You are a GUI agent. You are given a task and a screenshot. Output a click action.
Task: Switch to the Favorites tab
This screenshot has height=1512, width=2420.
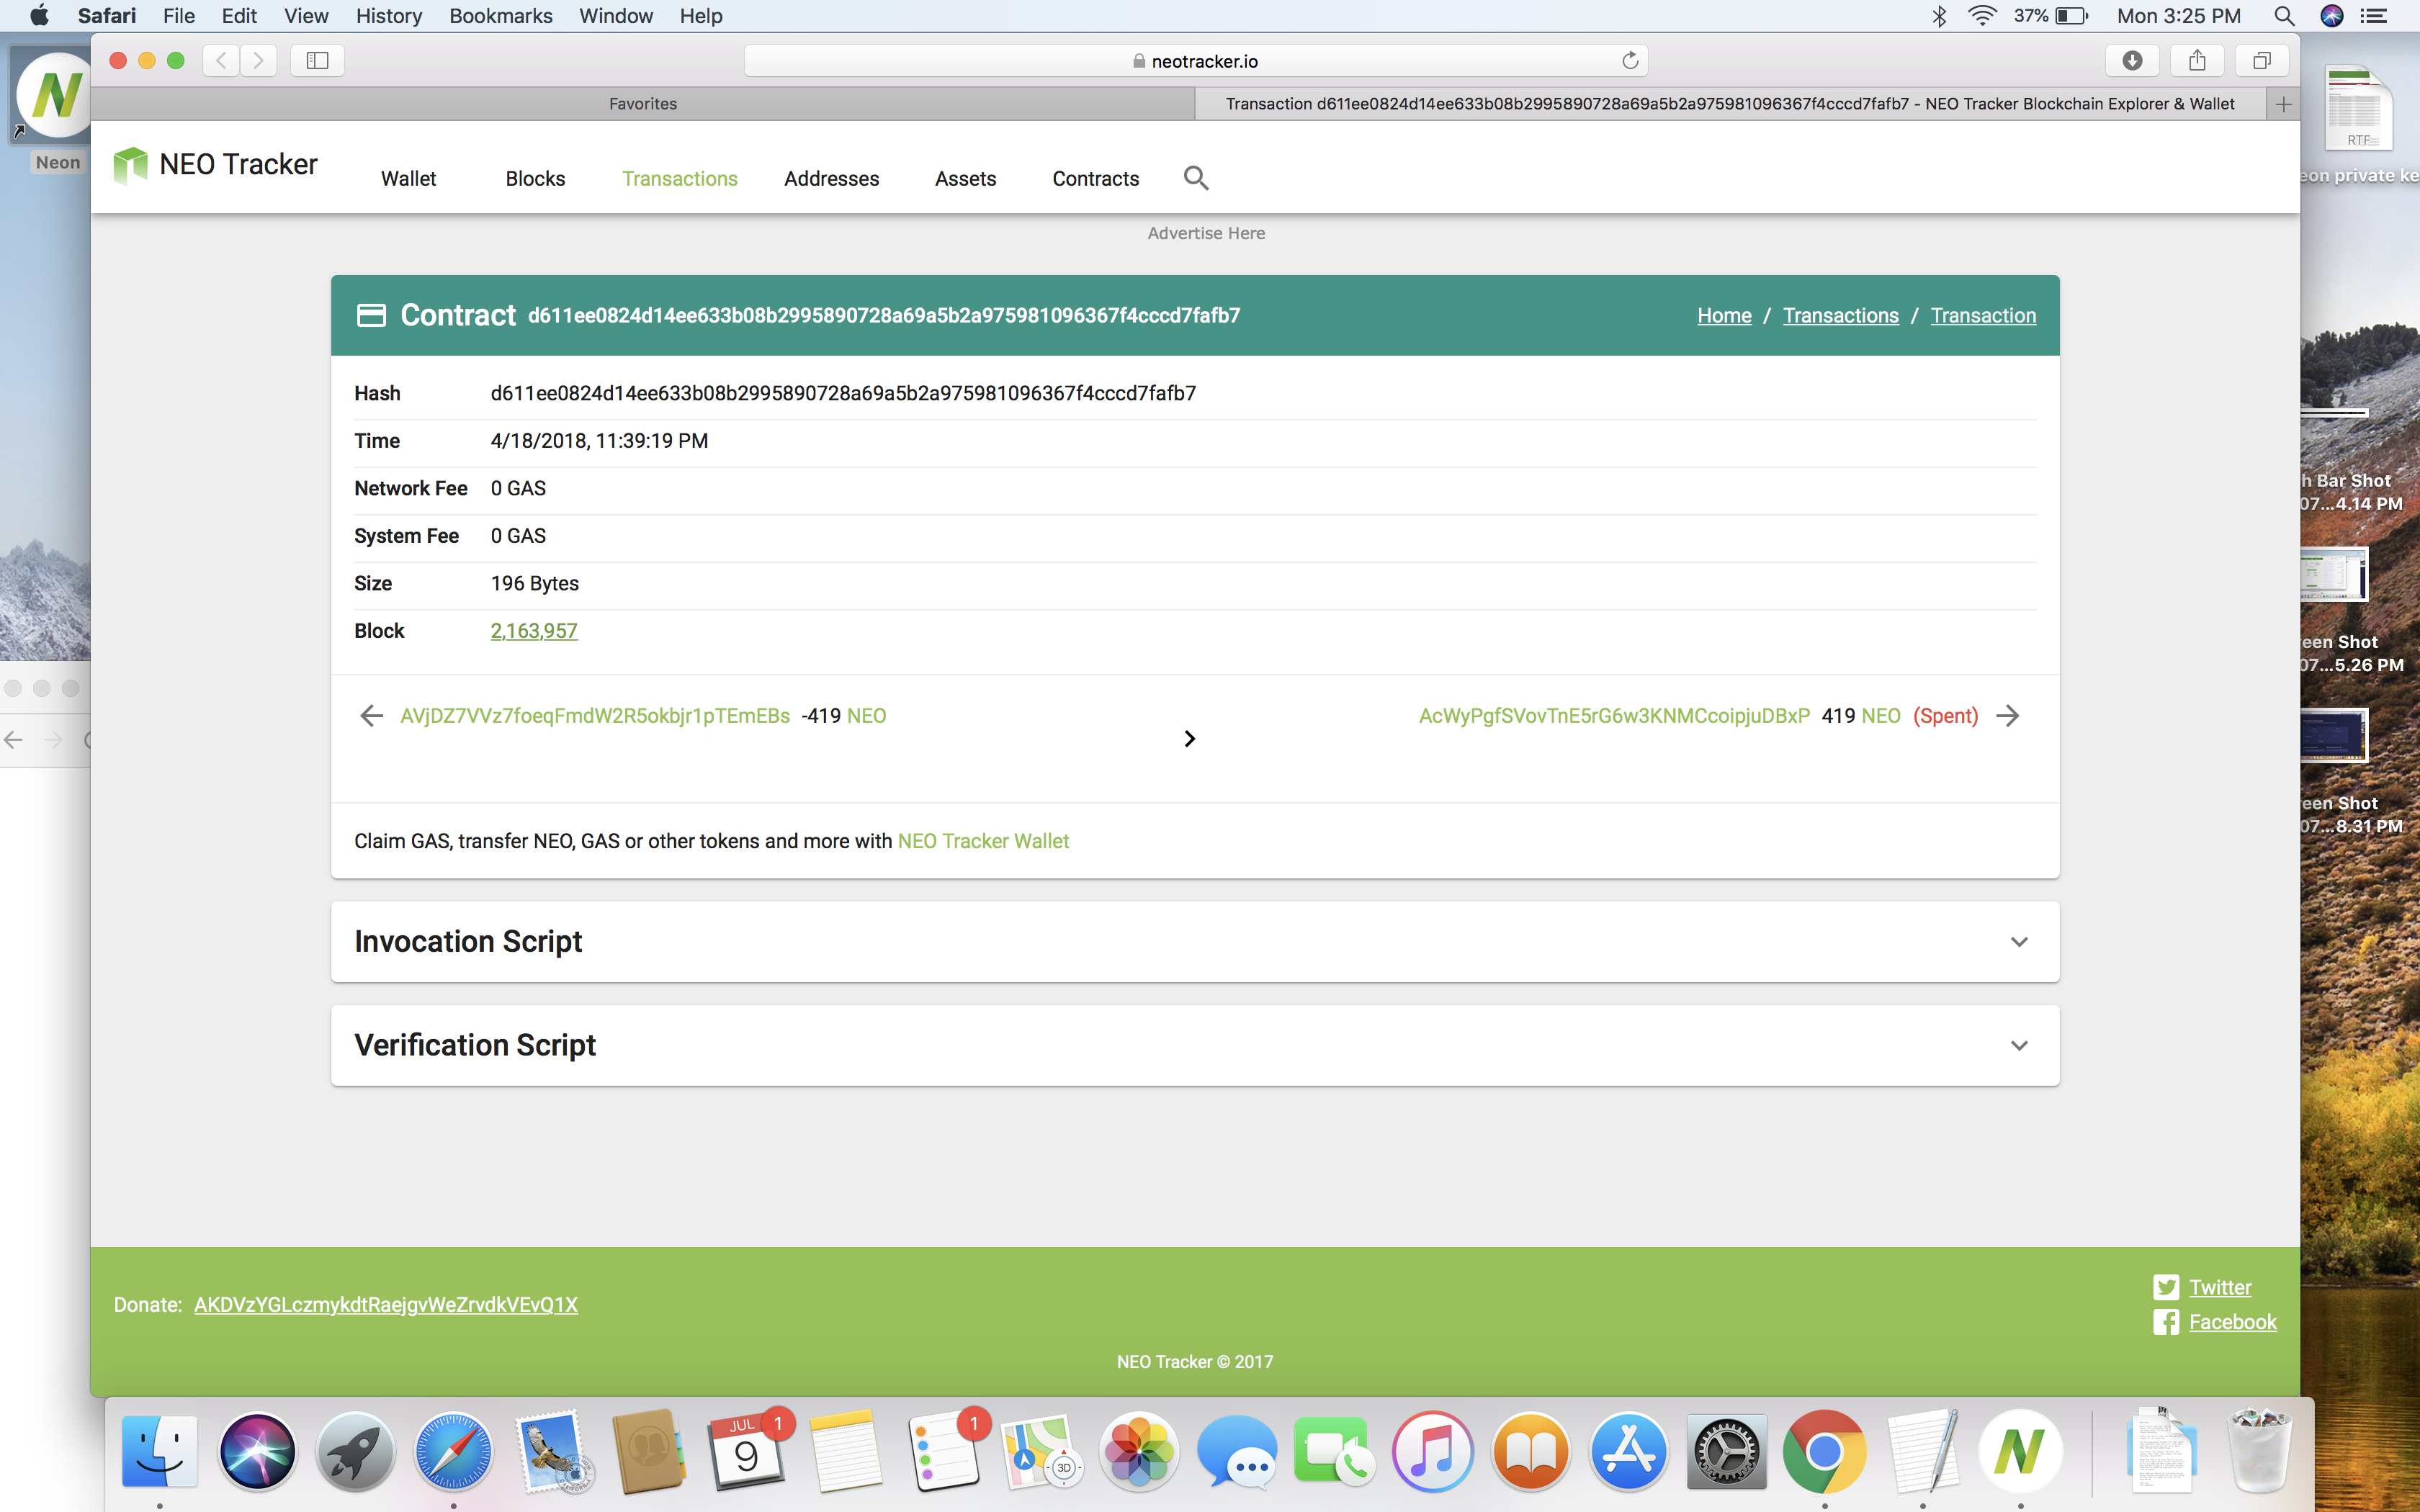pyautogui.click(x=643, y=104)
